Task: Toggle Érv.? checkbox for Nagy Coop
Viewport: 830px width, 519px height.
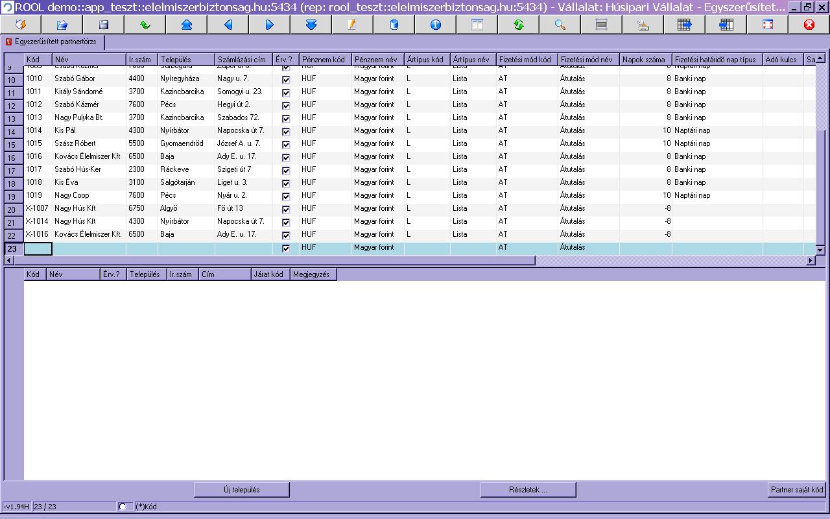Action: click(x=286, y=196)
